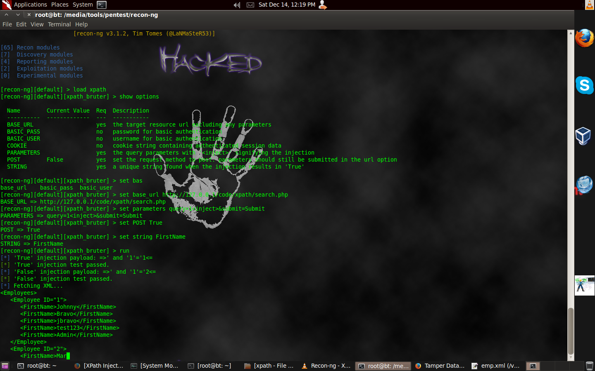
Task: Switch to Recon-ng - X... VLC window
Action: 326,366
